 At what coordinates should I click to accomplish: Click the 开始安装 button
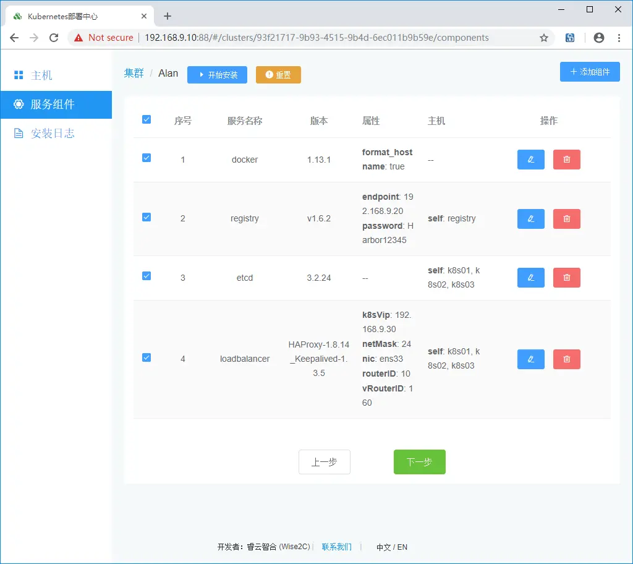click(x=217, y=73)
